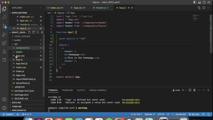Switch to App.css editor tab
Viewport: 213px width, 120px height.
(78, 8)
